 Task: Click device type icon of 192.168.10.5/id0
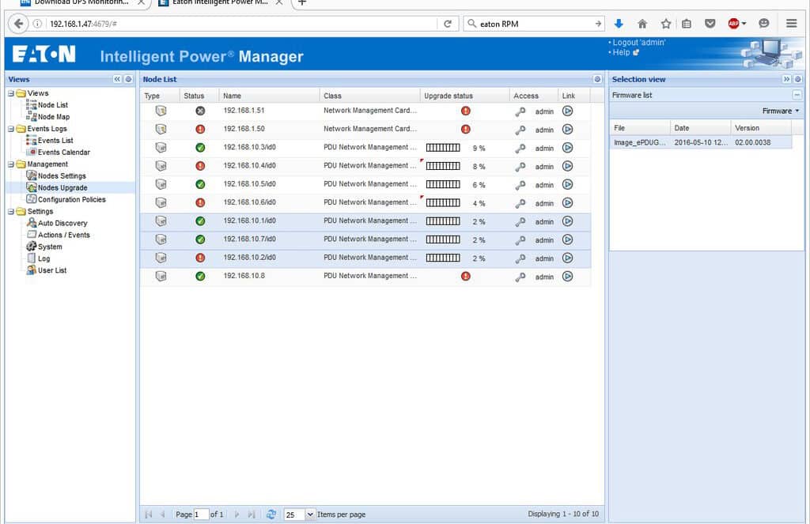pos(161,184)
